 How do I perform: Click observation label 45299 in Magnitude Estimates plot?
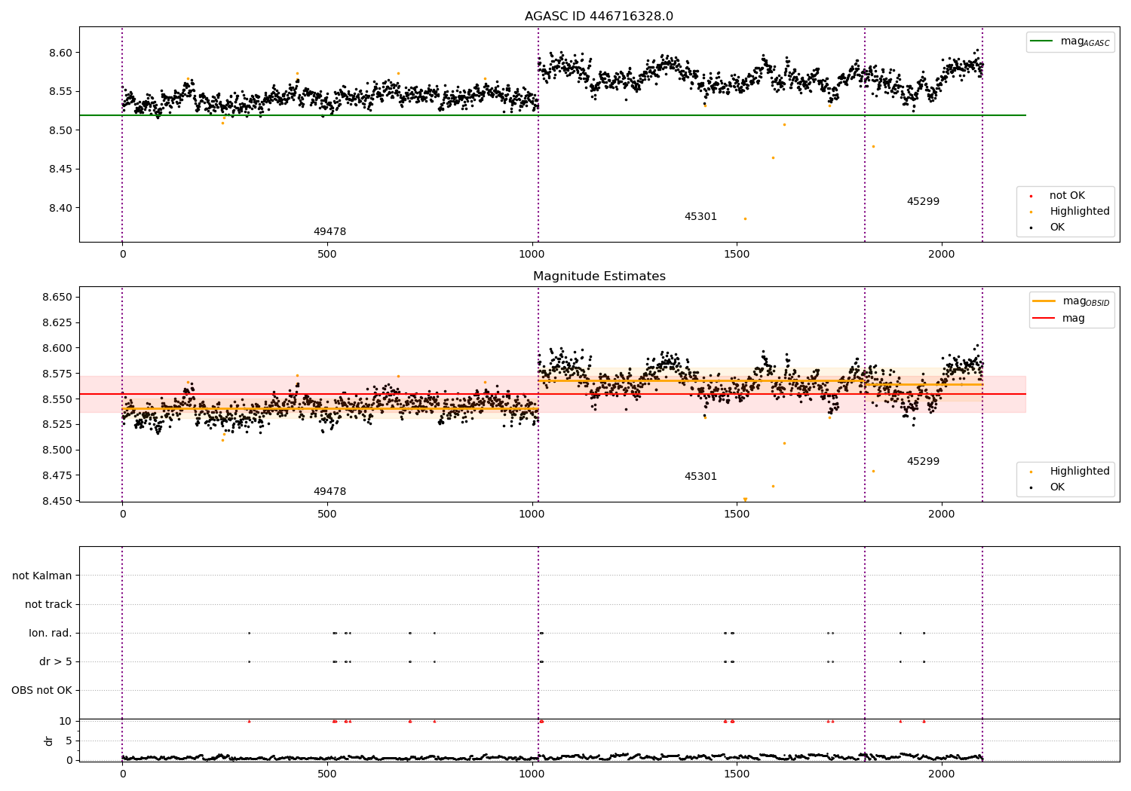[x=923, y=462]
